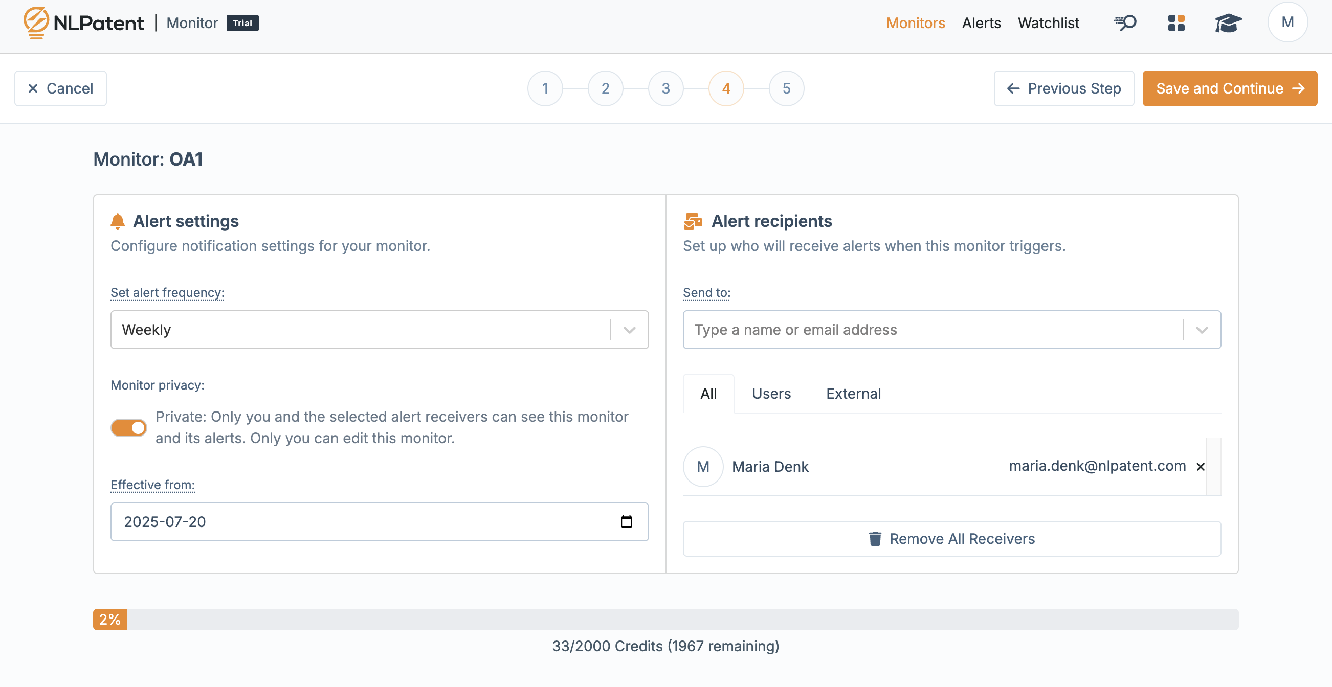
Task: Jump to wizard step 1
Action: coord(545,88)
